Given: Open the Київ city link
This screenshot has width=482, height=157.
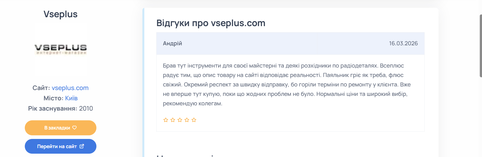Looking at the screenshot, I should coord(71,98).
